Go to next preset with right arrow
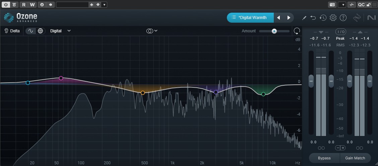 click(x=289, y=18)
